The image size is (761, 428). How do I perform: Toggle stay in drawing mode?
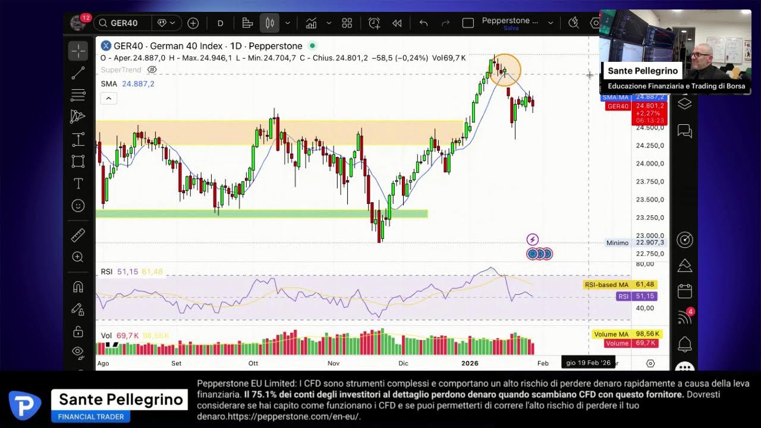pyautogui.click(x=78, y=309)
